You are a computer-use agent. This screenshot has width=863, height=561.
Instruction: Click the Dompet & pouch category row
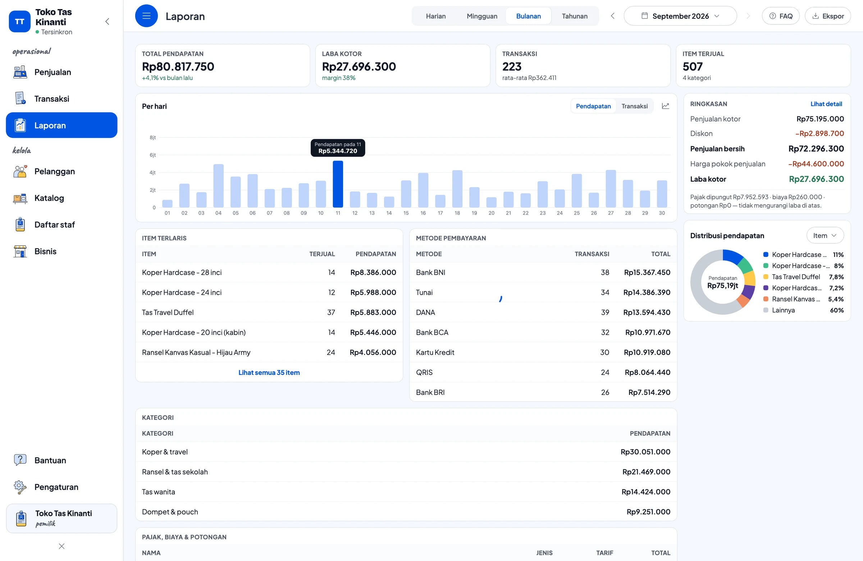click(406, 512)
